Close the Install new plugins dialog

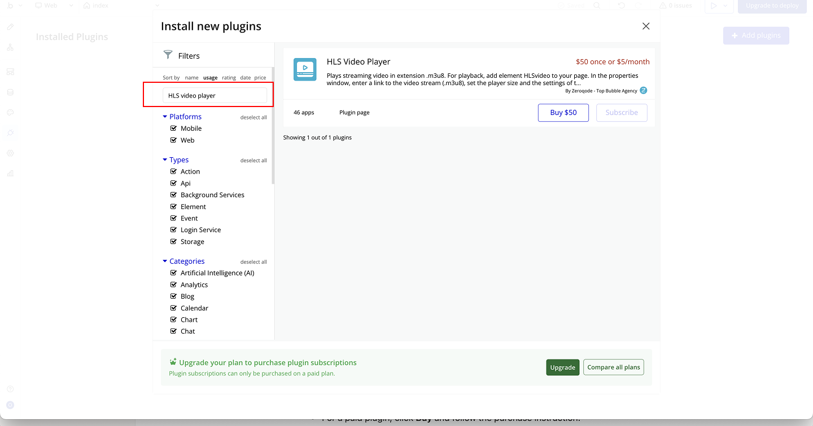(x=646, y=26)
